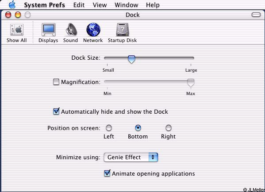Uncheck Automatically hide and show the Dock

click(56, 111)
